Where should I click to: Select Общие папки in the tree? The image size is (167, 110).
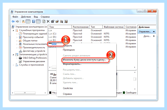30,41
